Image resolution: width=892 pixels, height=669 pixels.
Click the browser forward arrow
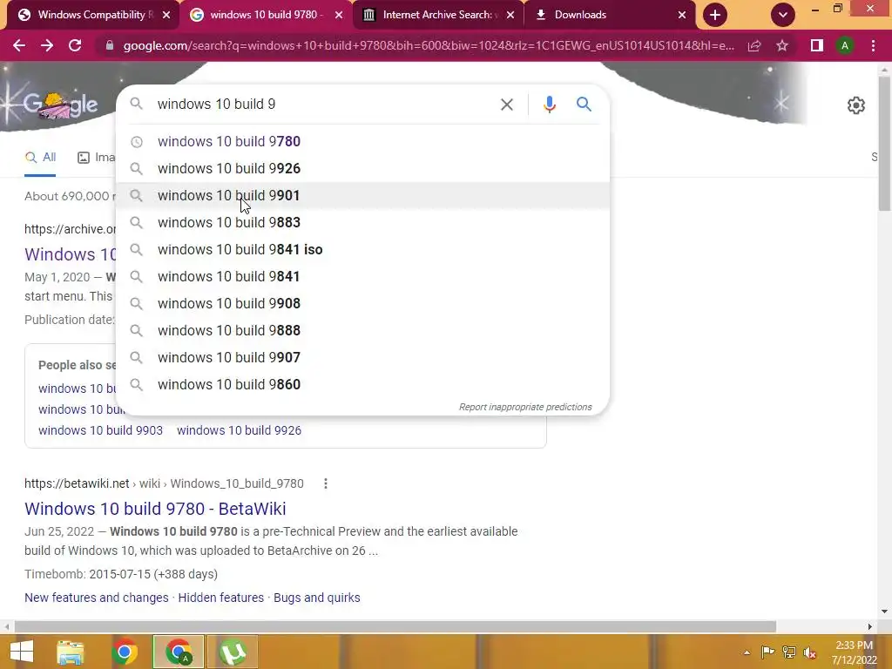(47, 45)
